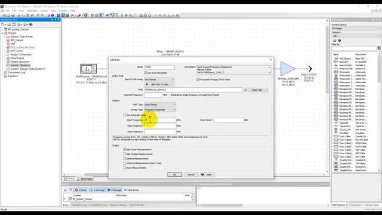
Task: Click the Stop Frequency input field
Action: pos(160,126)
